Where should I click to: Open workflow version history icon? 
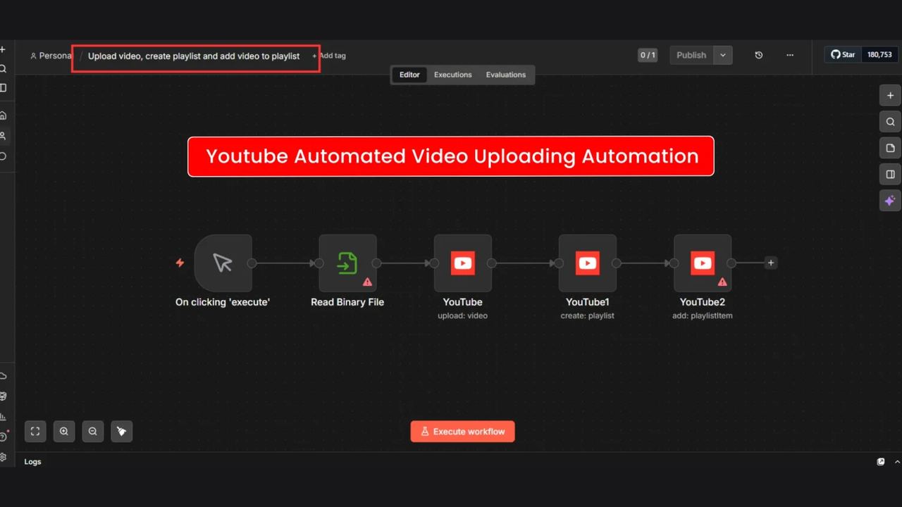[x=759, y=55]
